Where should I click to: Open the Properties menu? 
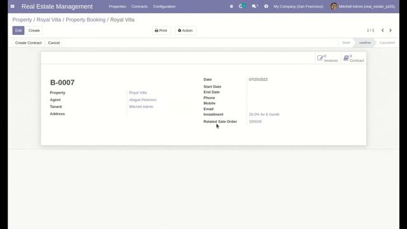click(117, 6)
